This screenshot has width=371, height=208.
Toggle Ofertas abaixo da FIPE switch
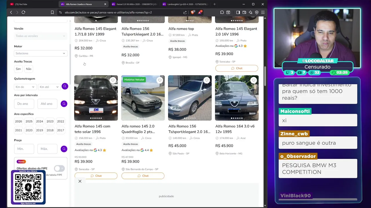[59, 168]
